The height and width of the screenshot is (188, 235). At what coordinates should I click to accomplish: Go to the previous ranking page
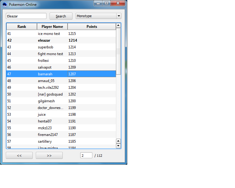(19, 156)
